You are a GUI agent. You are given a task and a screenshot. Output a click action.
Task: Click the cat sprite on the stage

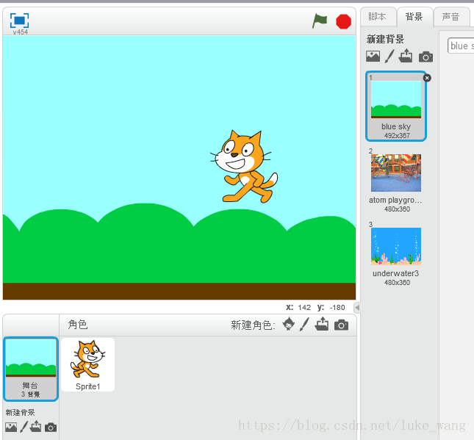(244, 167)
